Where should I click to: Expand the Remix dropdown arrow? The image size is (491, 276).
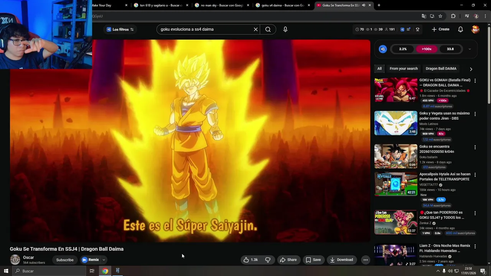pos(104,260)
